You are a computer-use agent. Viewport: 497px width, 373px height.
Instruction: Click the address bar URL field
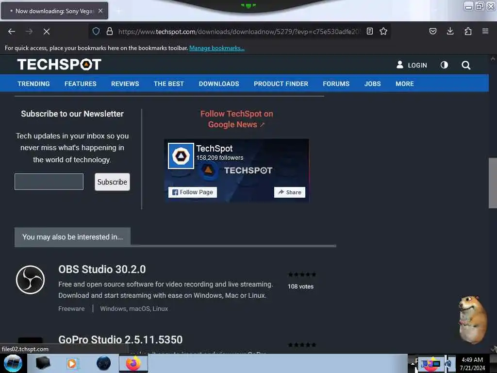239,32
